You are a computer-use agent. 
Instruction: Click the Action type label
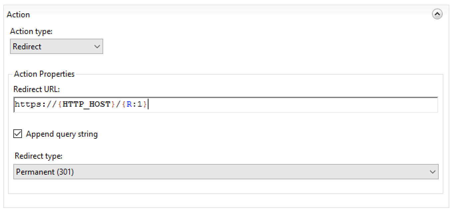coord(31,31)
